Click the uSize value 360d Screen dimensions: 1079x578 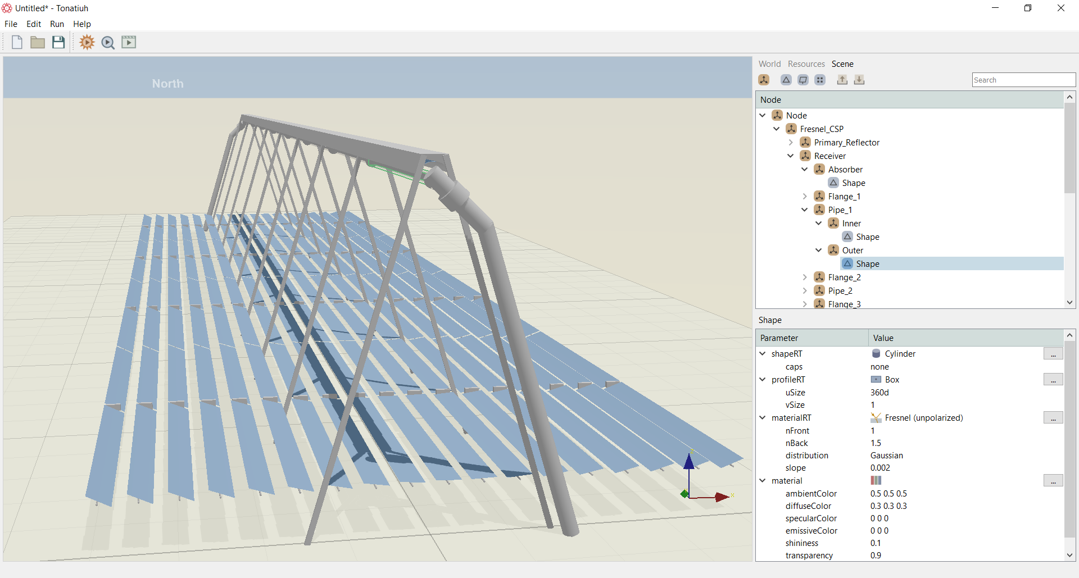pos(879,392)
